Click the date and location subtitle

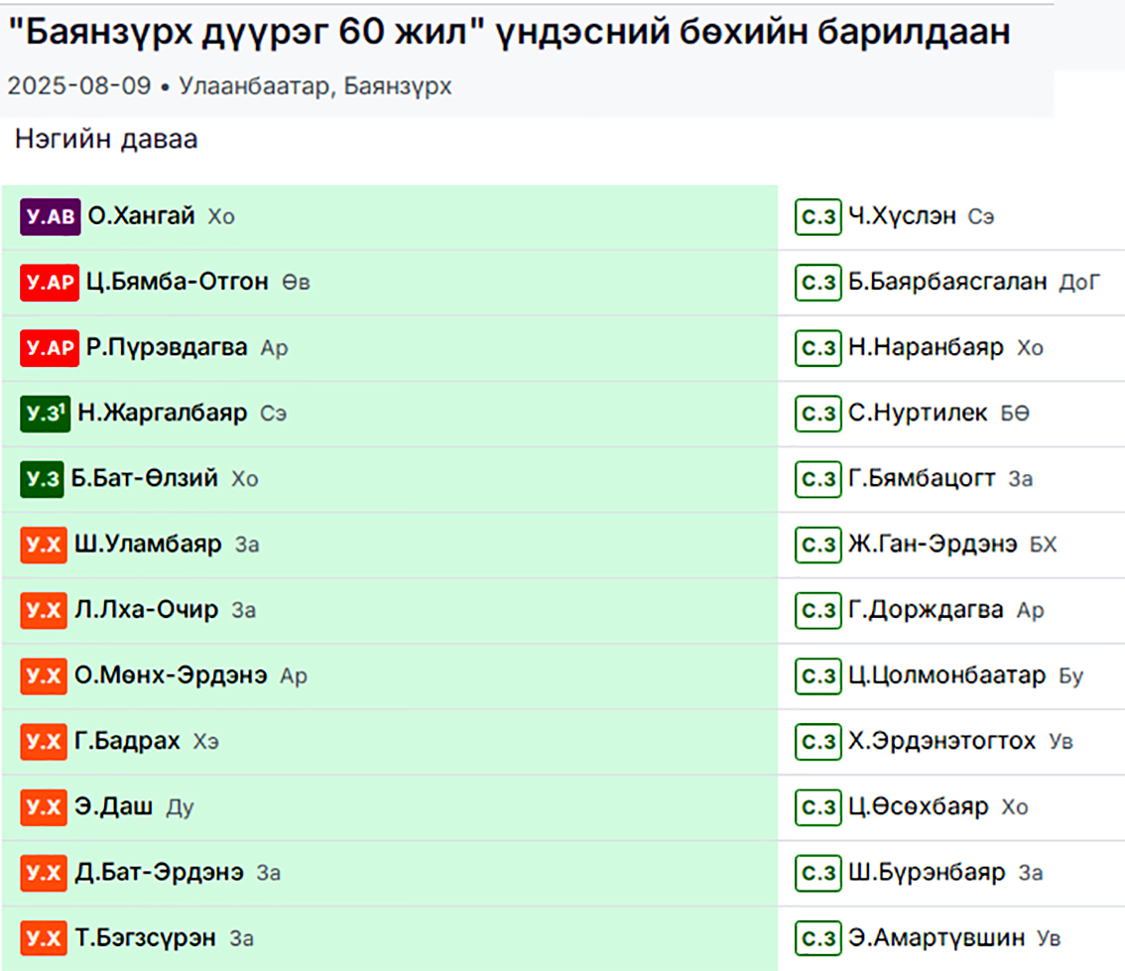click(229, 86)
